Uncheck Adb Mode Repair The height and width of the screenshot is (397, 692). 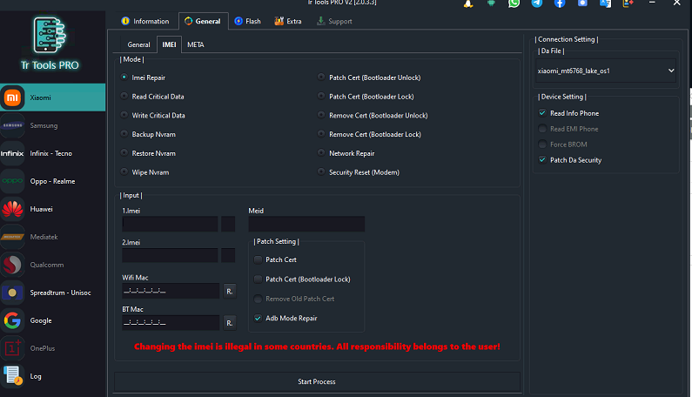(259, 318)
